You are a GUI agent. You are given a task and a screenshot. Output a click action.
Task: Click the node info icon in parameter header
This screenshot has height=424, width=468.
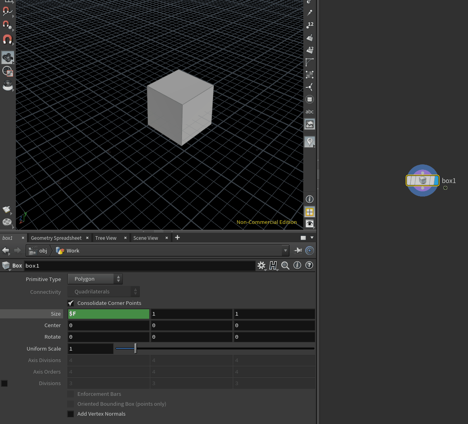click(297, 265)
